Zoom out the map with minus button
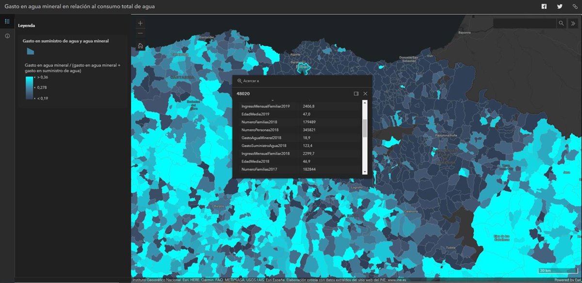 (x=140, y=33)
